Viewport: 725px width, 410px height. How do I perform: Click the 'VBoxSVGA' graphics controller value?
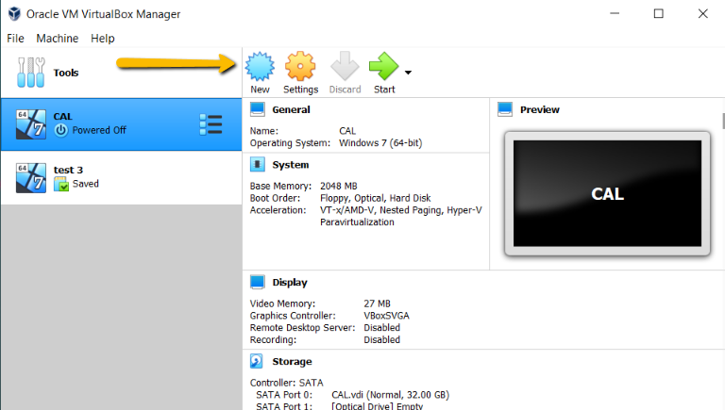click(386, 316)
